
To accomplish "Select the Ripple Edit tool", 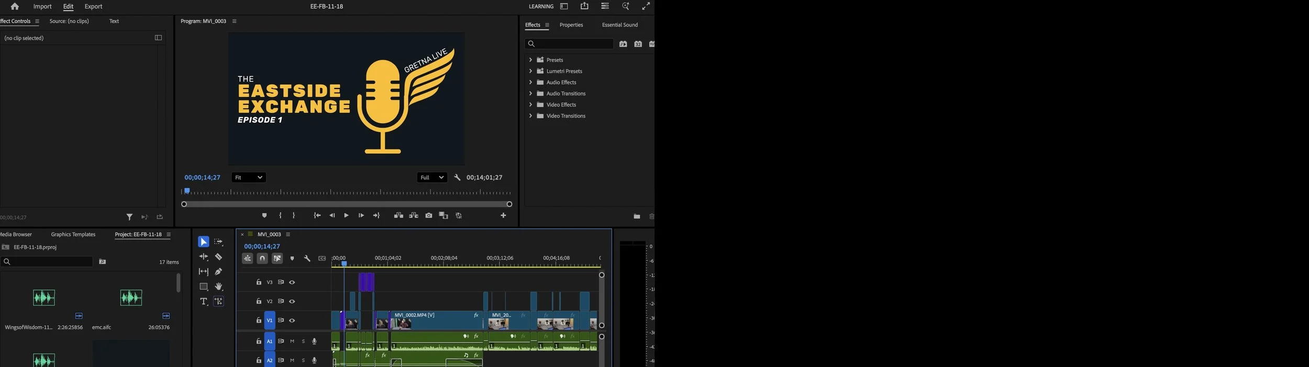I will click(x=203, y=257).
